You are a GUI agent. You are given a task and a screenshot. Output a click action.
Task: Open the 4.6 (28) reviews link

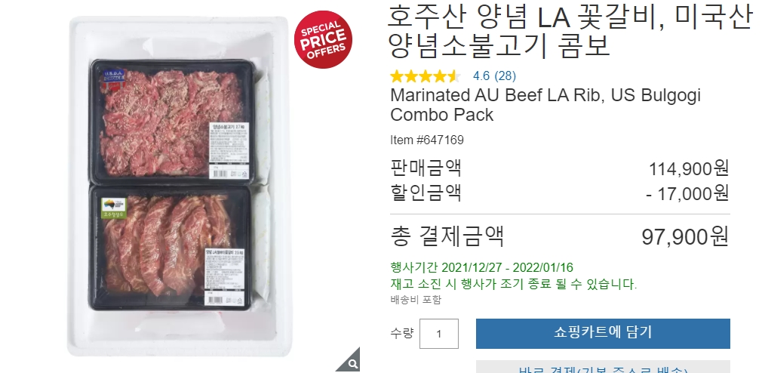494,76
